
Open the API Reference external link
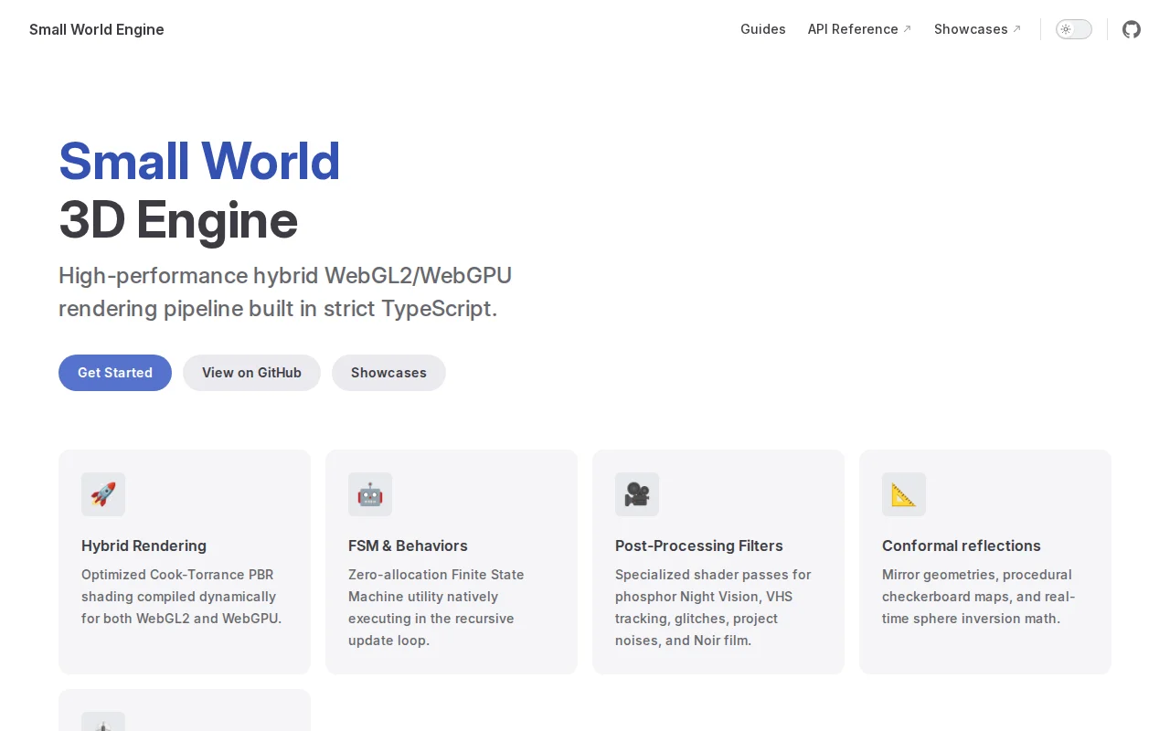click(x=859, y=29)
